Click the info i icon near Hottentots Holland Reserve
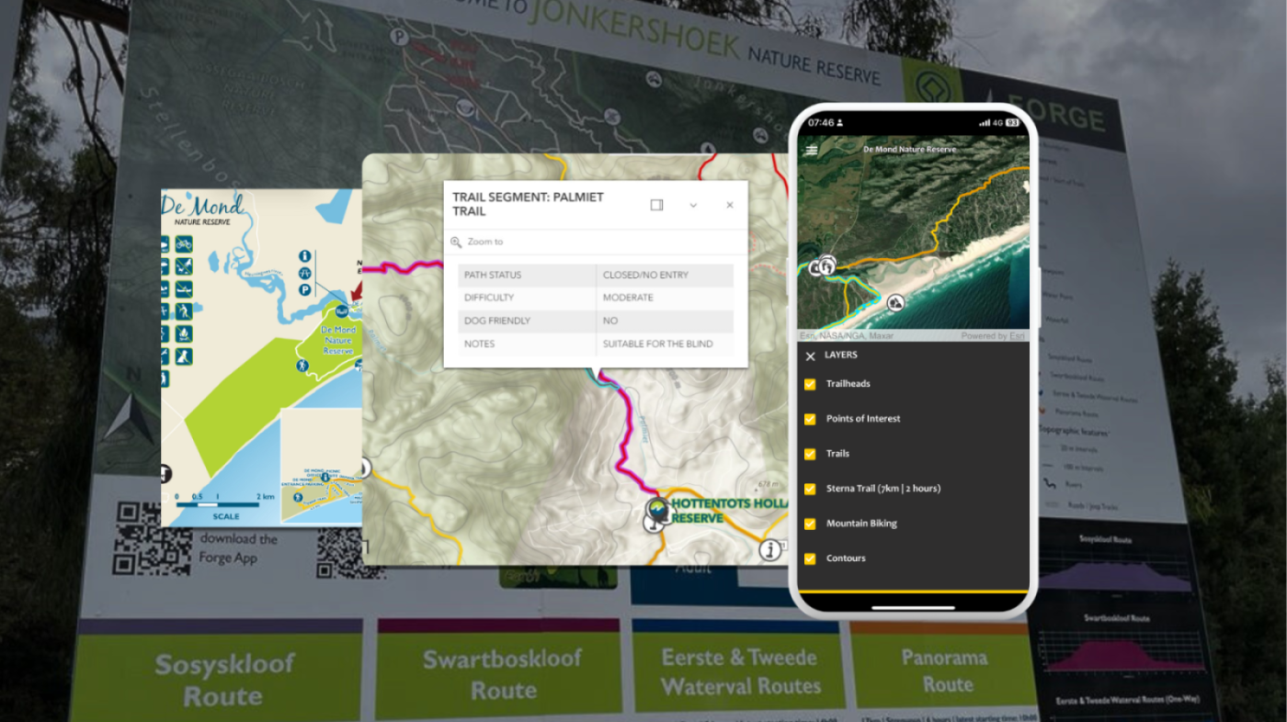The width and height of the screenshot is (1287, 722). (770, 551)
